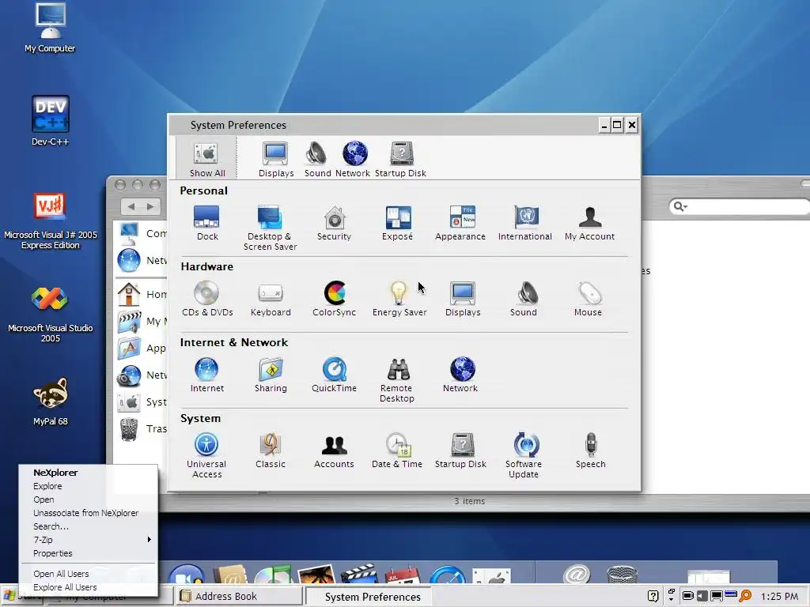Image resolution: width=810 pixels, height=607 pixels.
Task: Open Desktop & Screen Saver preferences
Action: point(271,228)
